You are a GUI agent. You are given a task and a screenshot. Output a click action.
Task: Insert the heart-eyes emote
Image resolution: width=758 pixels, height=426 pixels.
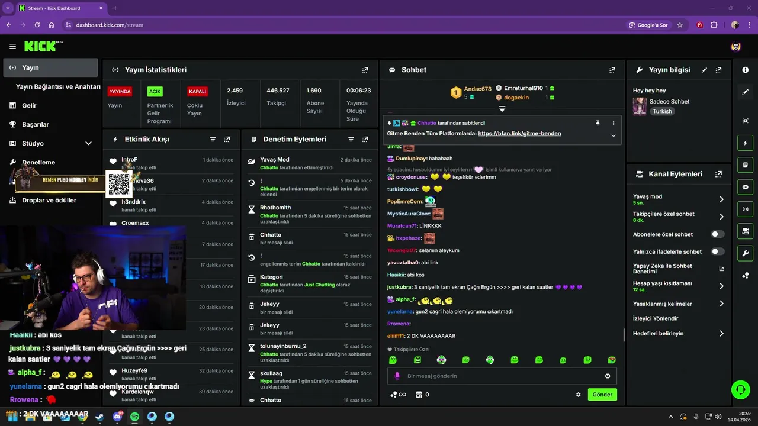coord(612,360)
